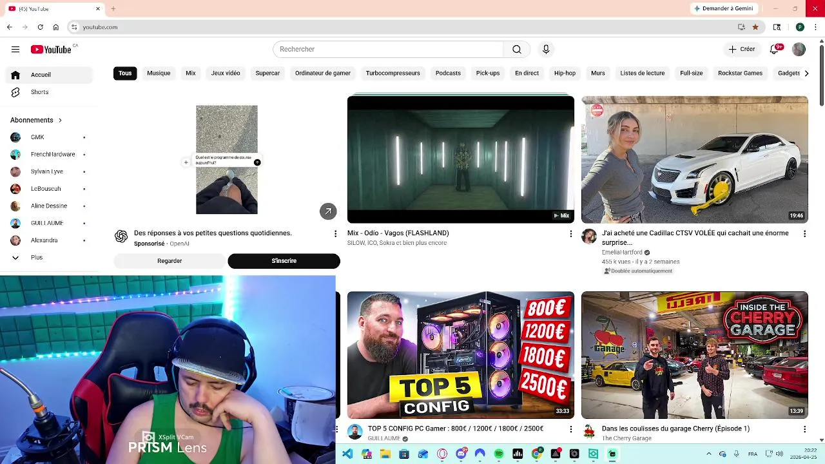This screenshot has width=825, height=464.
Task: Open the YouTube account avatar menu
Action: [x=799, y=49]
